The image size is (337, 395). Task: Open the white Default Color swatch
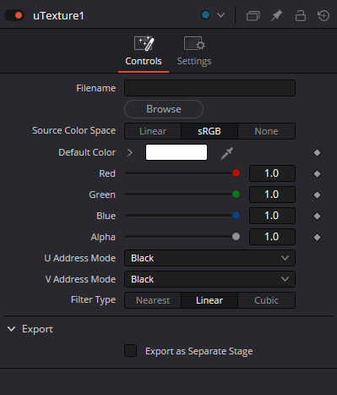pyautogui.click(x=177, y=152)
